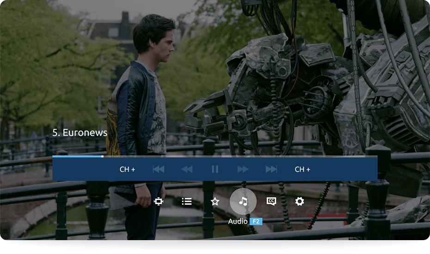Fast forward the playback
Screen dimensions: 430x254
(243, 169)
